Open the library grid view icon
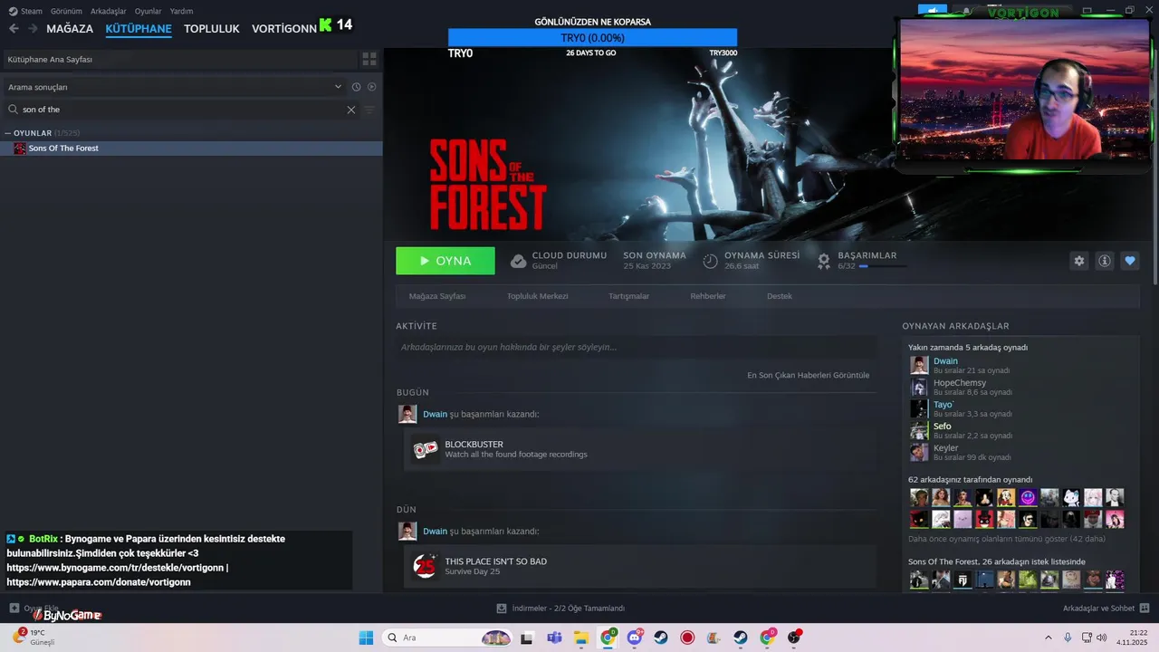This screenshot has width=1159, height=652. 369,59
